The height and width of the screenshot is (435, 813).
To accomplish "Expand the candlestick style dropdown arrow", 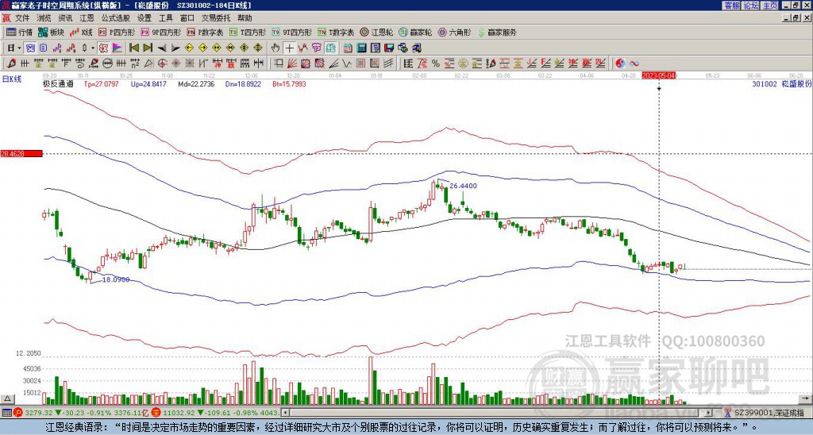I will pos(93,48).
